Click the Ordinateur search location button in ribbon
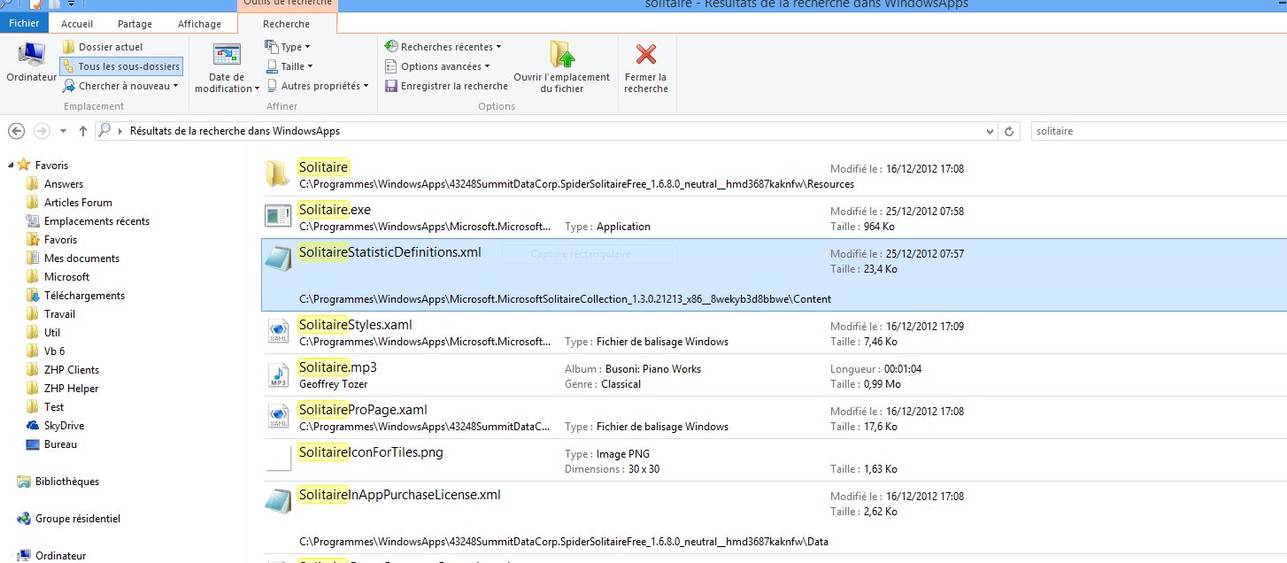Image resolution: width=1287 pixels, height=563 pixels. 31,62
